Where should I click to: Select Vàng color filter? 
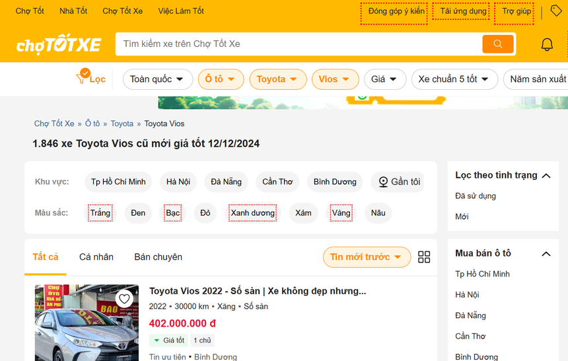(341, 213)
